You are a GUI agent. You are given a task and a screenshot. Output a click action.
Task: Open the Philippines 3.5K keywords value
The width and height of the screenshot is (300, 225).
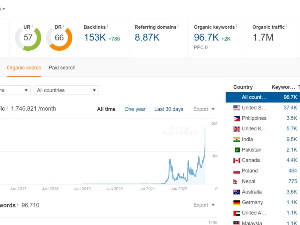[x=292, y=118]
